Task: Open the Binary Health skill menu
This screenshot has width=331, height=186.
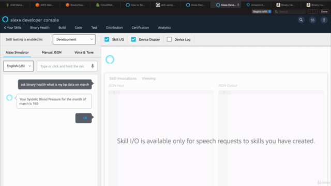Action: point(40,27)
